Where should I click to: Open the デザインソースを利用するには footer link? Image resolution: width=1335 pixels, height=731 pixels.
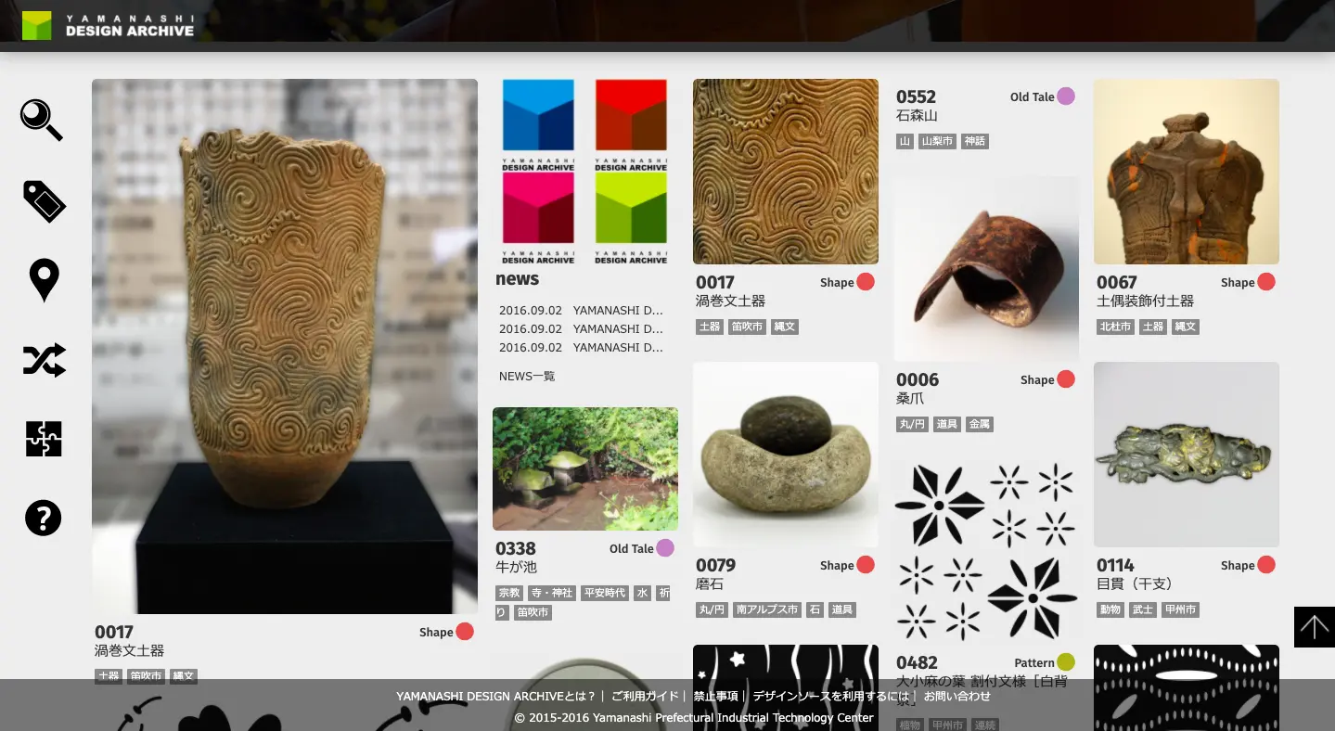[x=831, y=696]
